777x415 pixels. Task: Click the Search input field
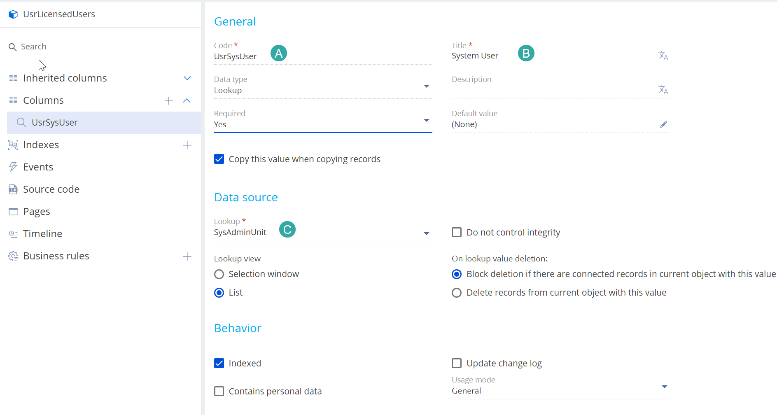(106, 47)
